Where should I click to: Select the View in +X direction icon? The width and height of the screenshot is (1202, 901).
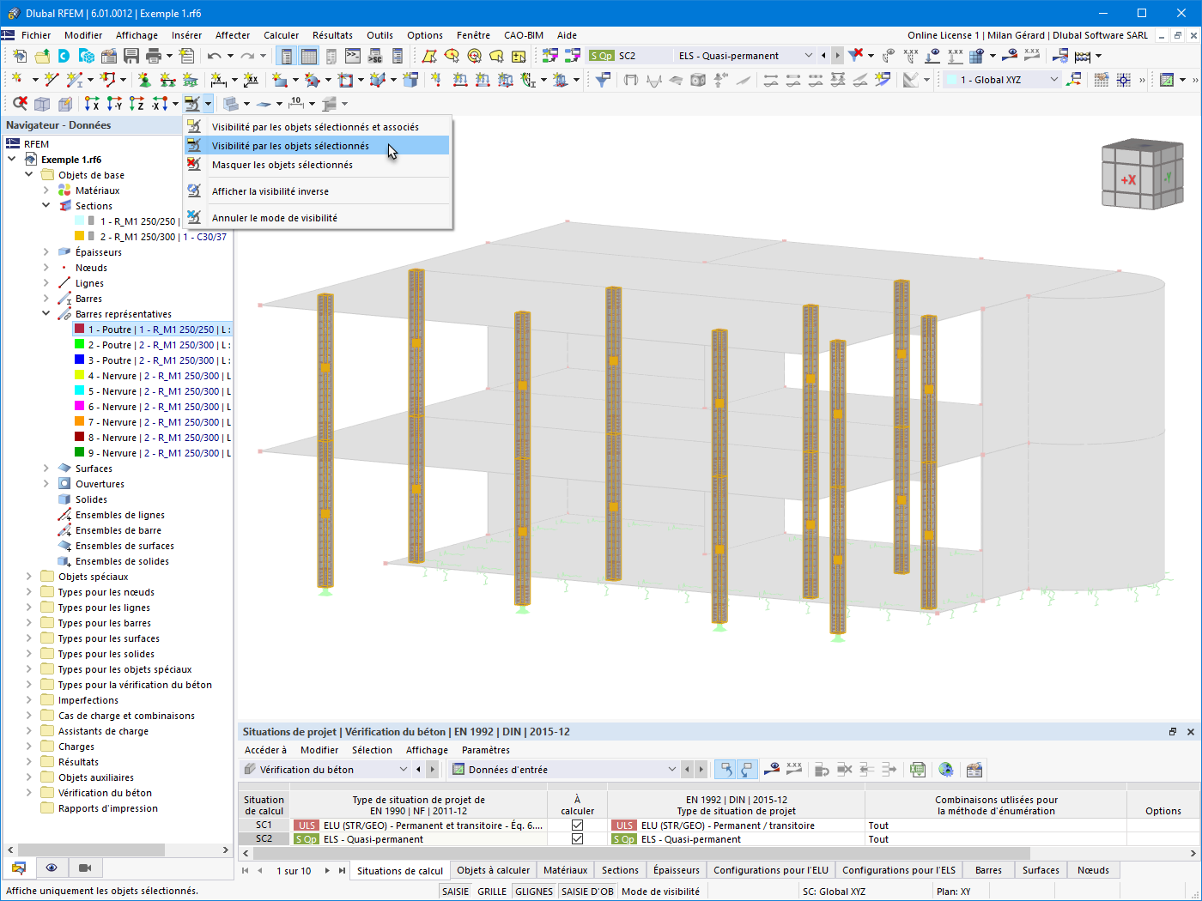(x=92, y=104)
